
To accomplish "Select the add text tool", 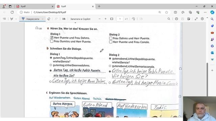I will (56, 19).
